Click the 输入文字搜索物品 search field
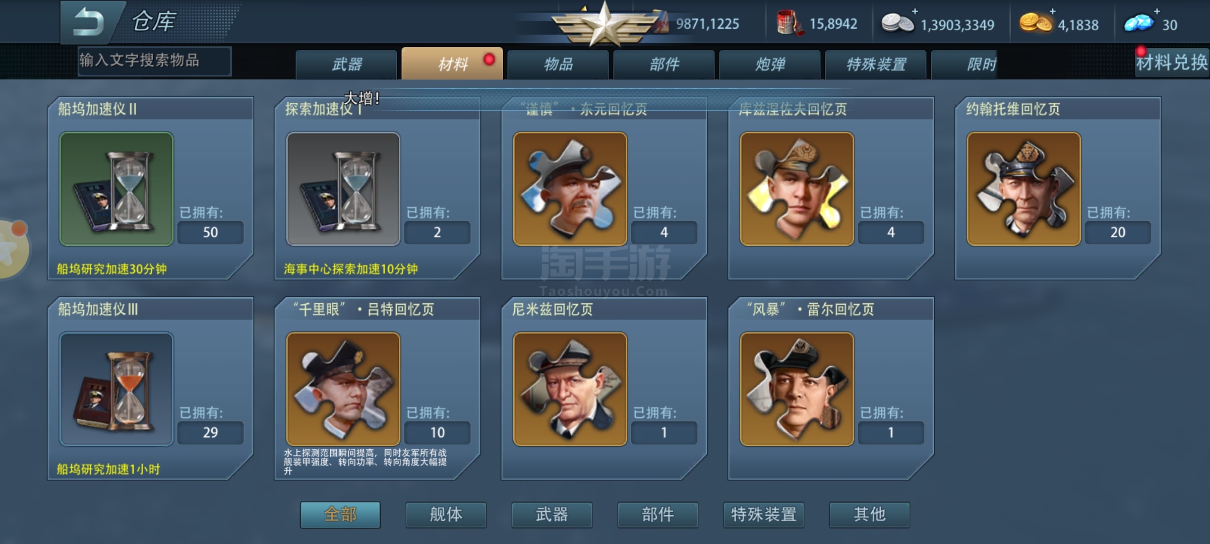This screenshot has height=544, width=1210. click(155, 61)
